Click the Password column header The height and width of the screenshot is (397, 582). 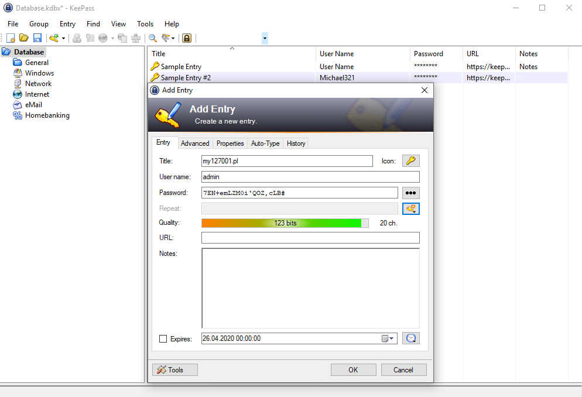437,54
